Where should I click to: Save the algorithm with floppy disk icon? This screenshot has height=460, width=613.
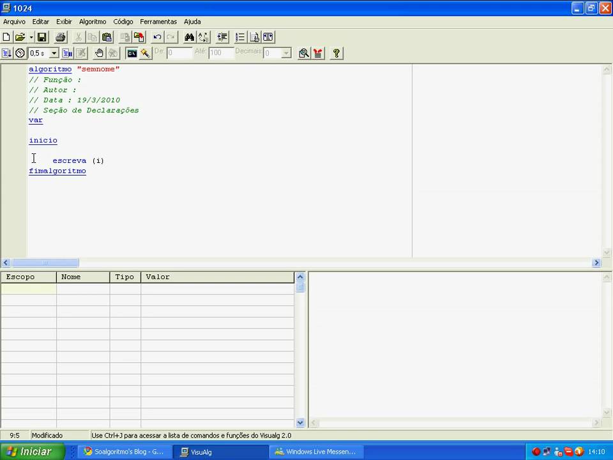[x=42, y=37]
